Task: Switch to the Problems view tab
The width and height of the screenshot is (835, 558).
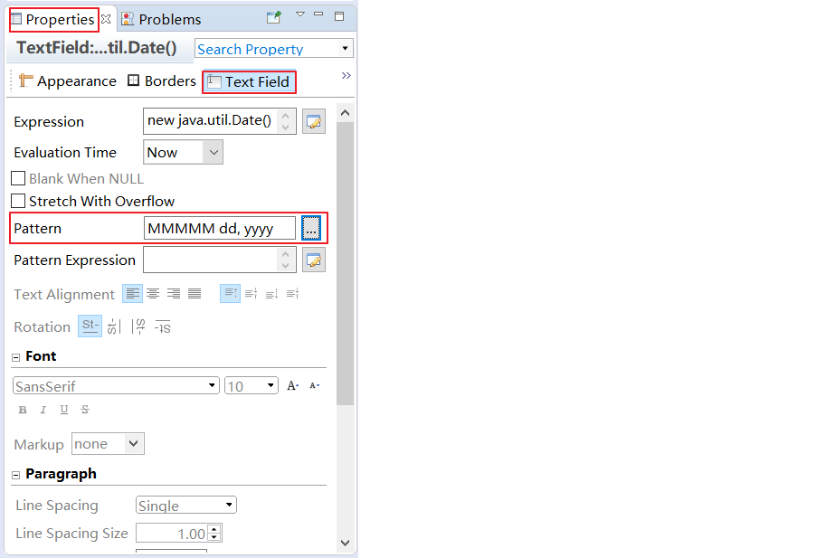Action: pyautogui.click(x=162, y=20)
